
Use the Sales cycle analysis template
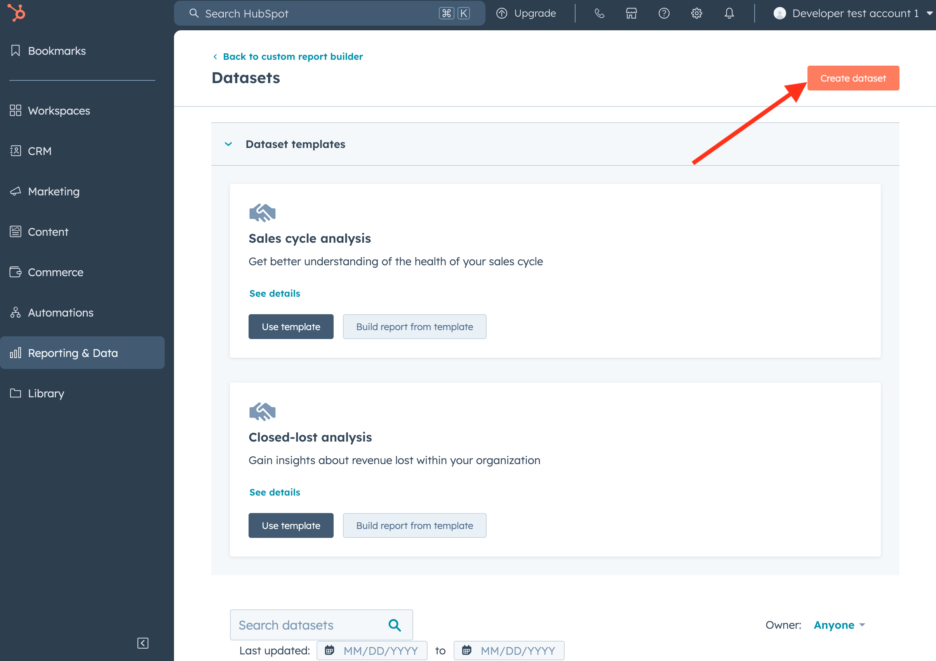point(291,327)
